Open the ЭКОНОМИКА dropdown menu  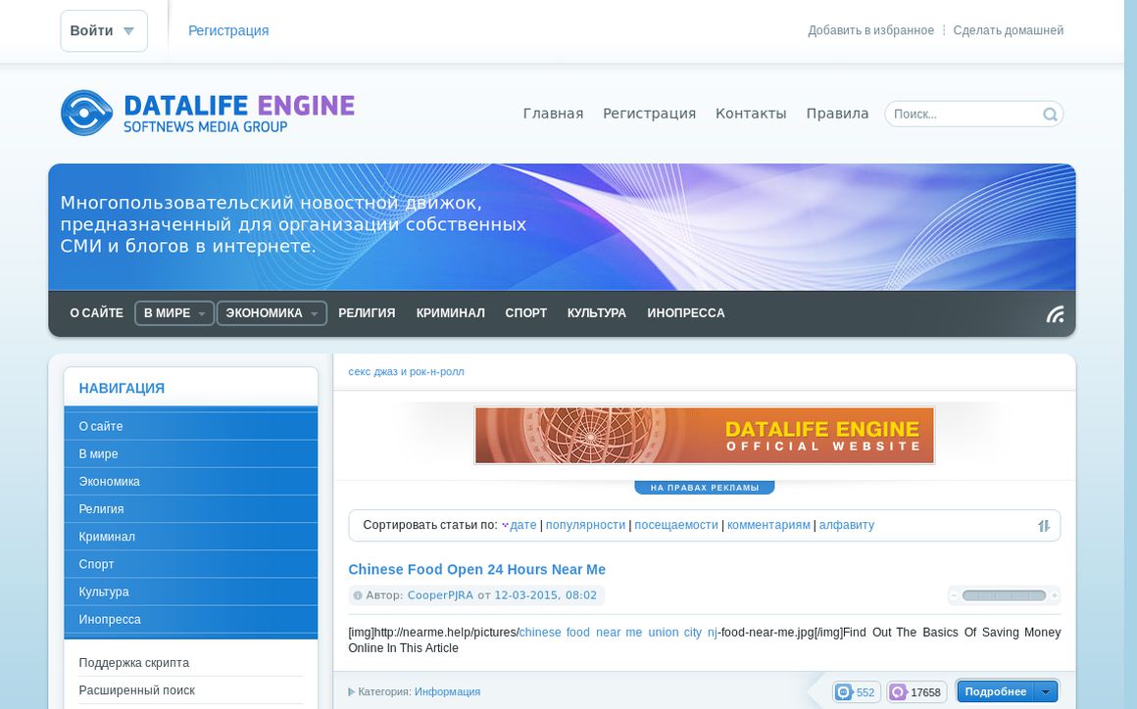point(272,312)
